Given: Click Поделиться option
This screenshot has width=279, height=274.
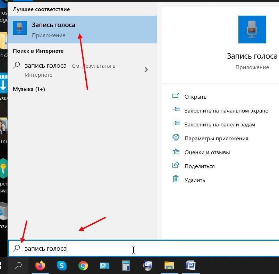Looking at the screenshot, I should 199,166.
